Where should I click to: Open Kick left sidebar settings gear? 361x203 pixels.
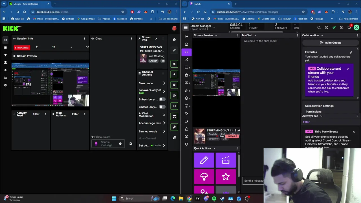pyautogui.click(x=5, y=85)
